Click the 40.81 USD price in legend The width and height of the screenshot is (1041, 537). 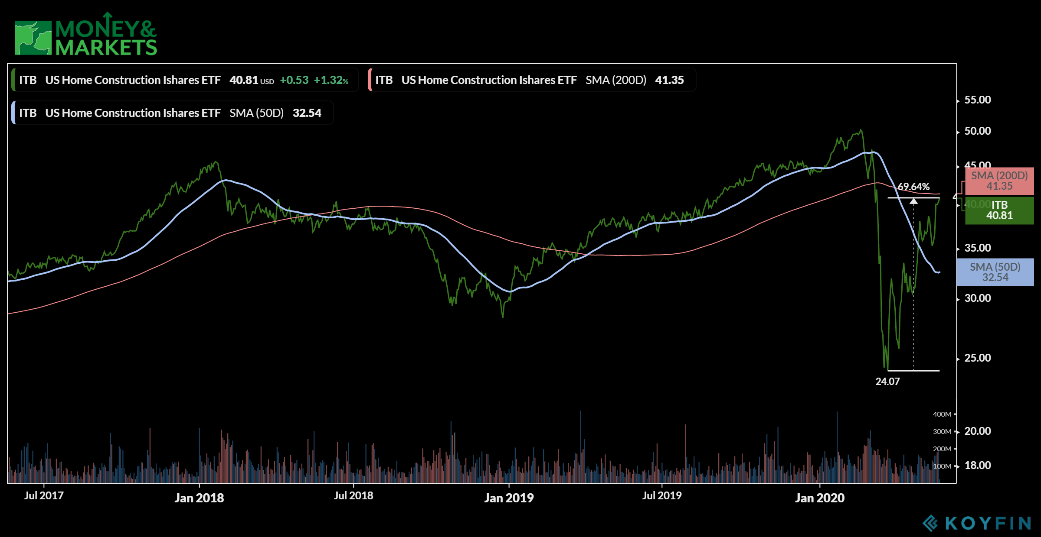click(x=252, y=80)
